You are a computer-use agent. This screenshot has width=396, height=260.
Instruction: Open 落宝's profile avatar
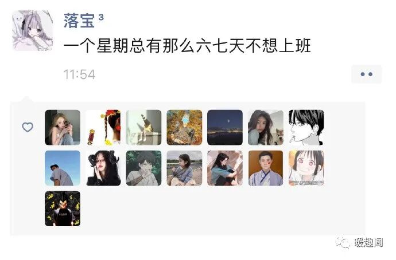(33, 30)
